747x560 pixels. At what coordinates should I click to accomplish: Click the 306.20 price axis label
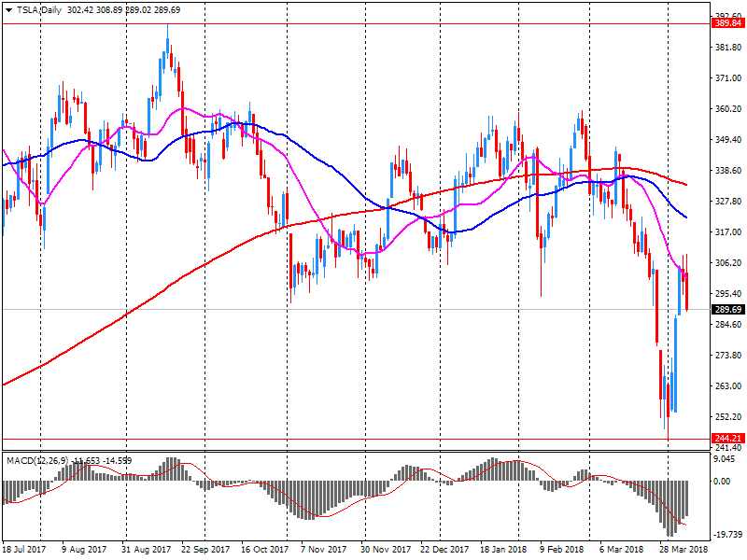728,263
